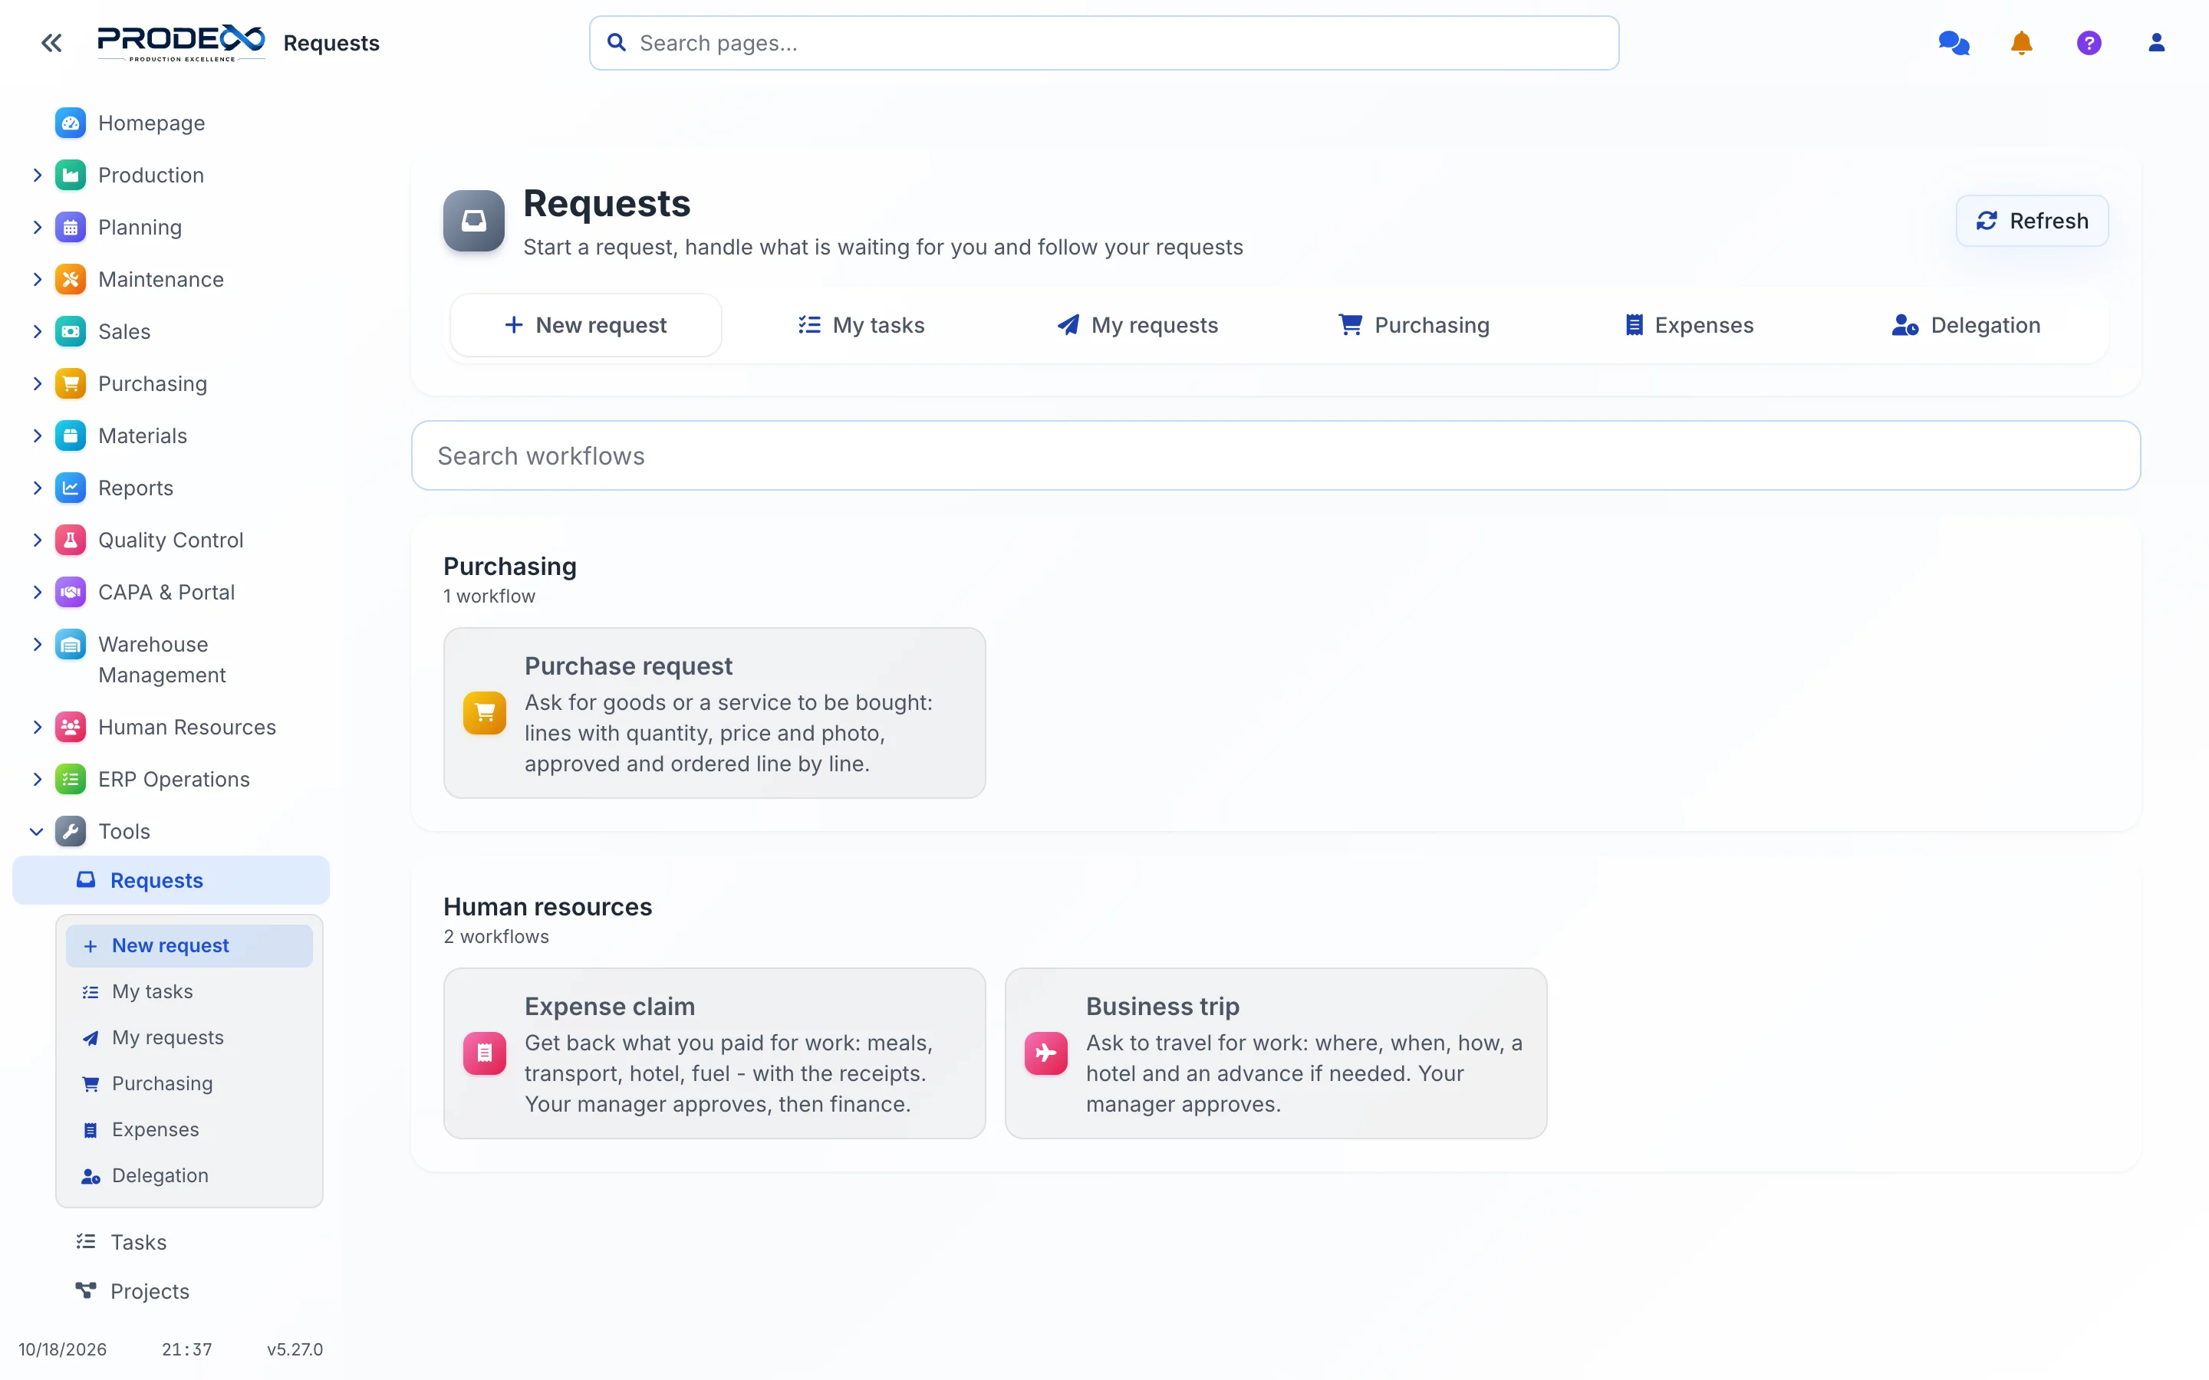
Task: Expand the Warehouse Management chevron
Action: point(37,644)
